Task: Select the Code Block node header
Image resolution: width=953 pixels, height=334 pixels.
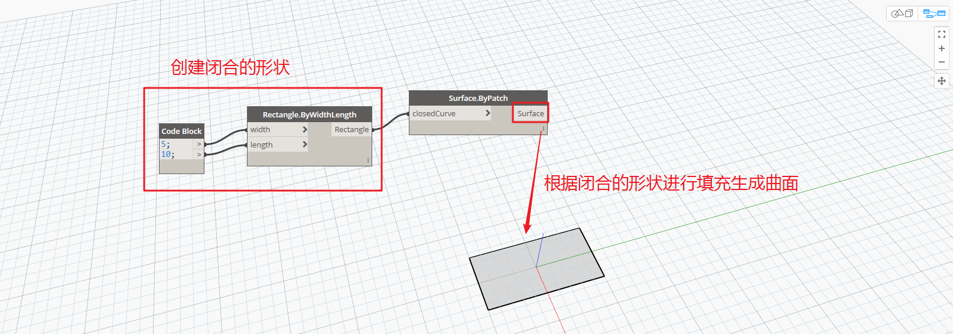Action: pyautogui.click(x=181, y=131)
